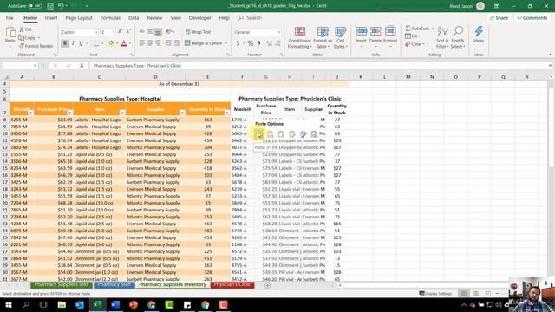Click the Save icon in title bar
This screenshot has height=312, width=555.
(50, 6)
